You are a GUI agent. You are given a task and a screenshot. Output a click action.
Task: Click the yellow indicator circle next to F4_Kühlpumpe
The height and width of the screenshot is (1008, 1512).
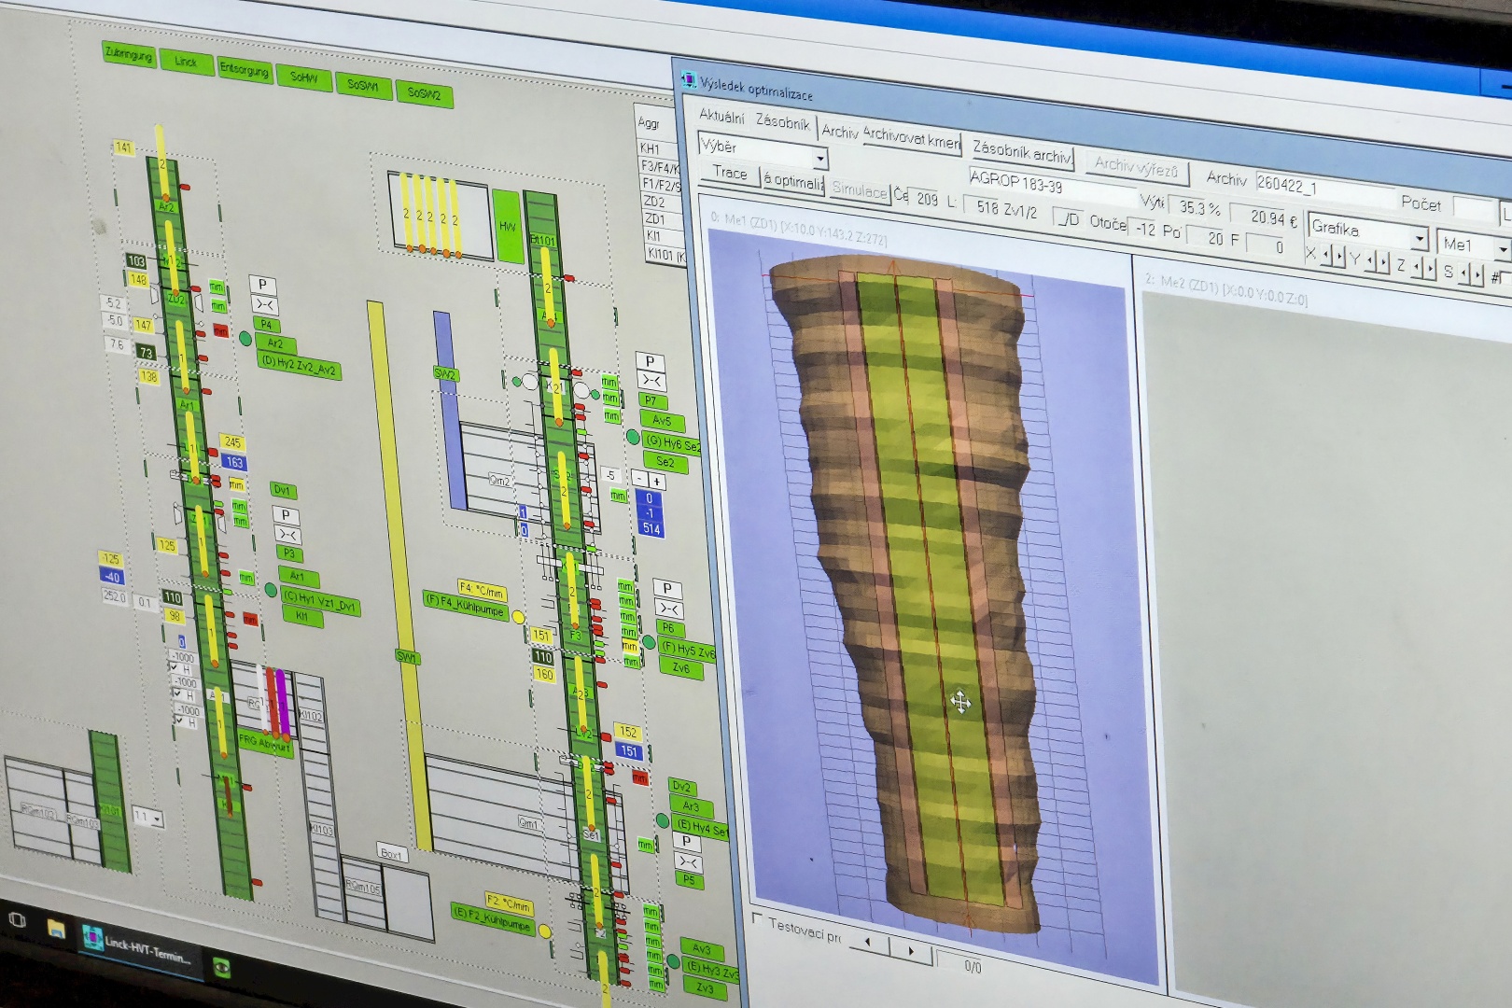tap(518, 617)
